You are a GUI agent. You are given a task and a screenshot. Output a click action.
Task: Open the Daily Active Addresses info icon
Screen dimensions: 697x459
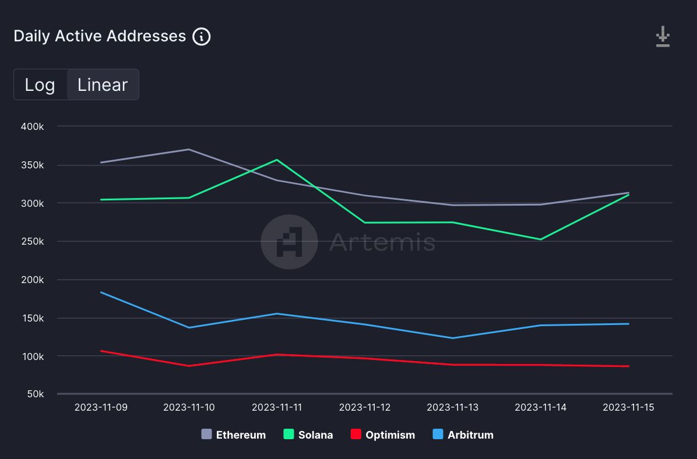tap(202, 37)
